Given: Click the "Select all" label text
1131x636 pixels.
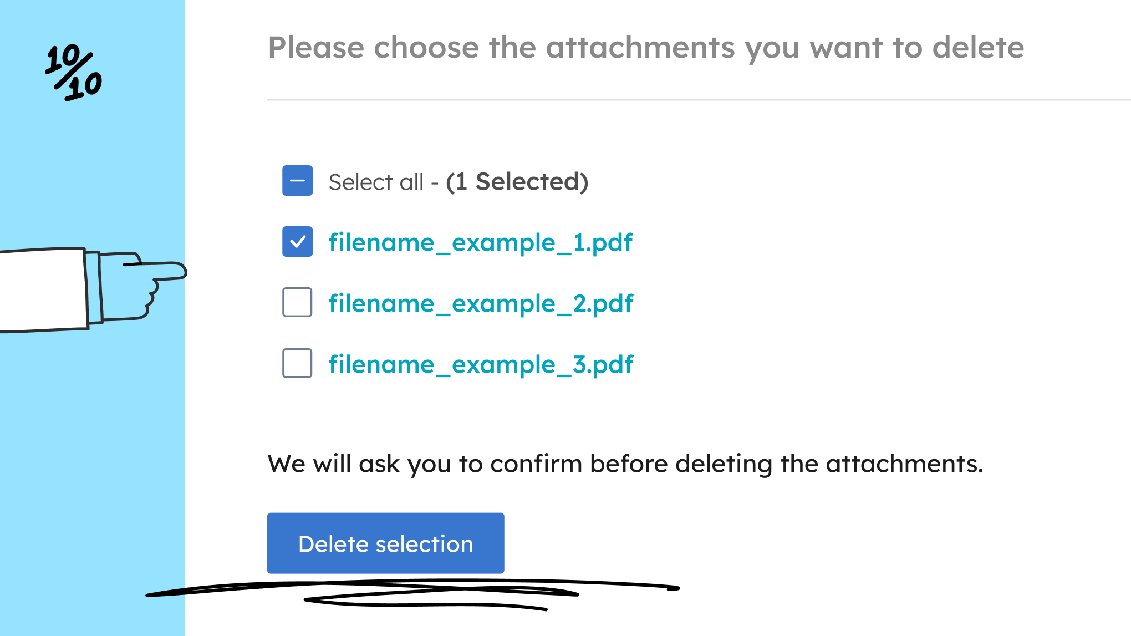Looking at the screenshot, I should 376,182.
